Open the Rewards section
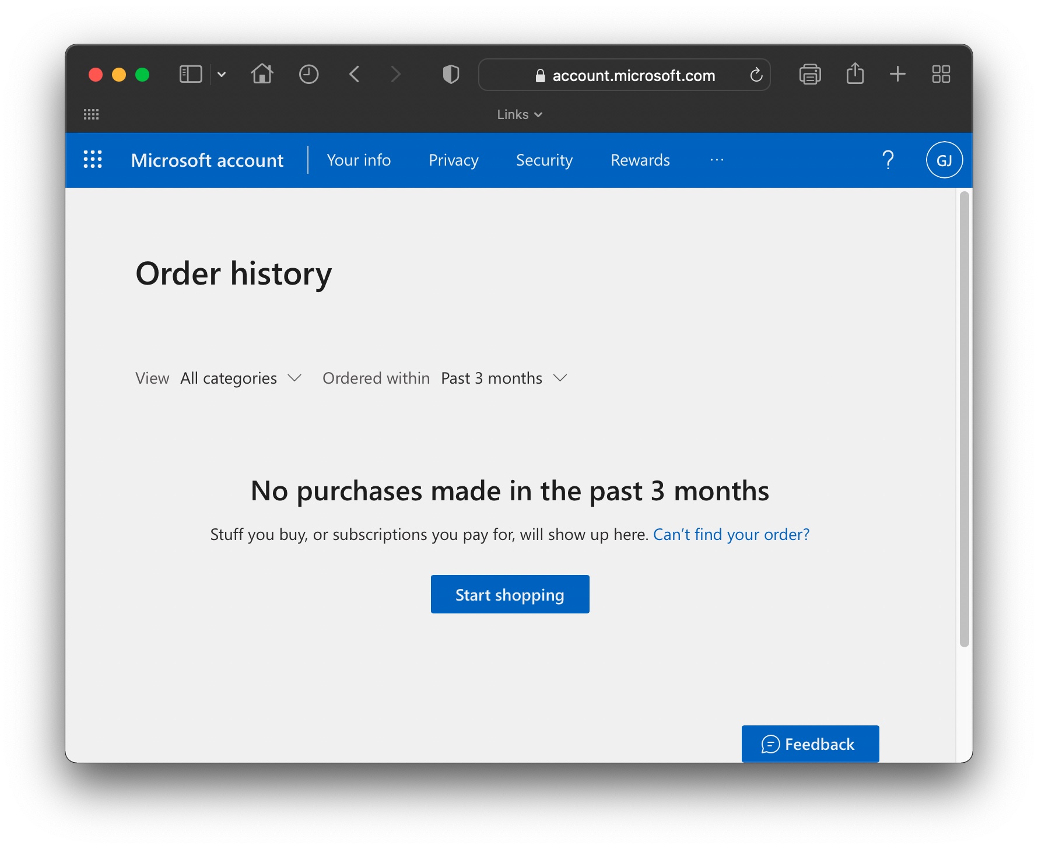This screenshot has width=1038, height=849. (x=639, y=160)
